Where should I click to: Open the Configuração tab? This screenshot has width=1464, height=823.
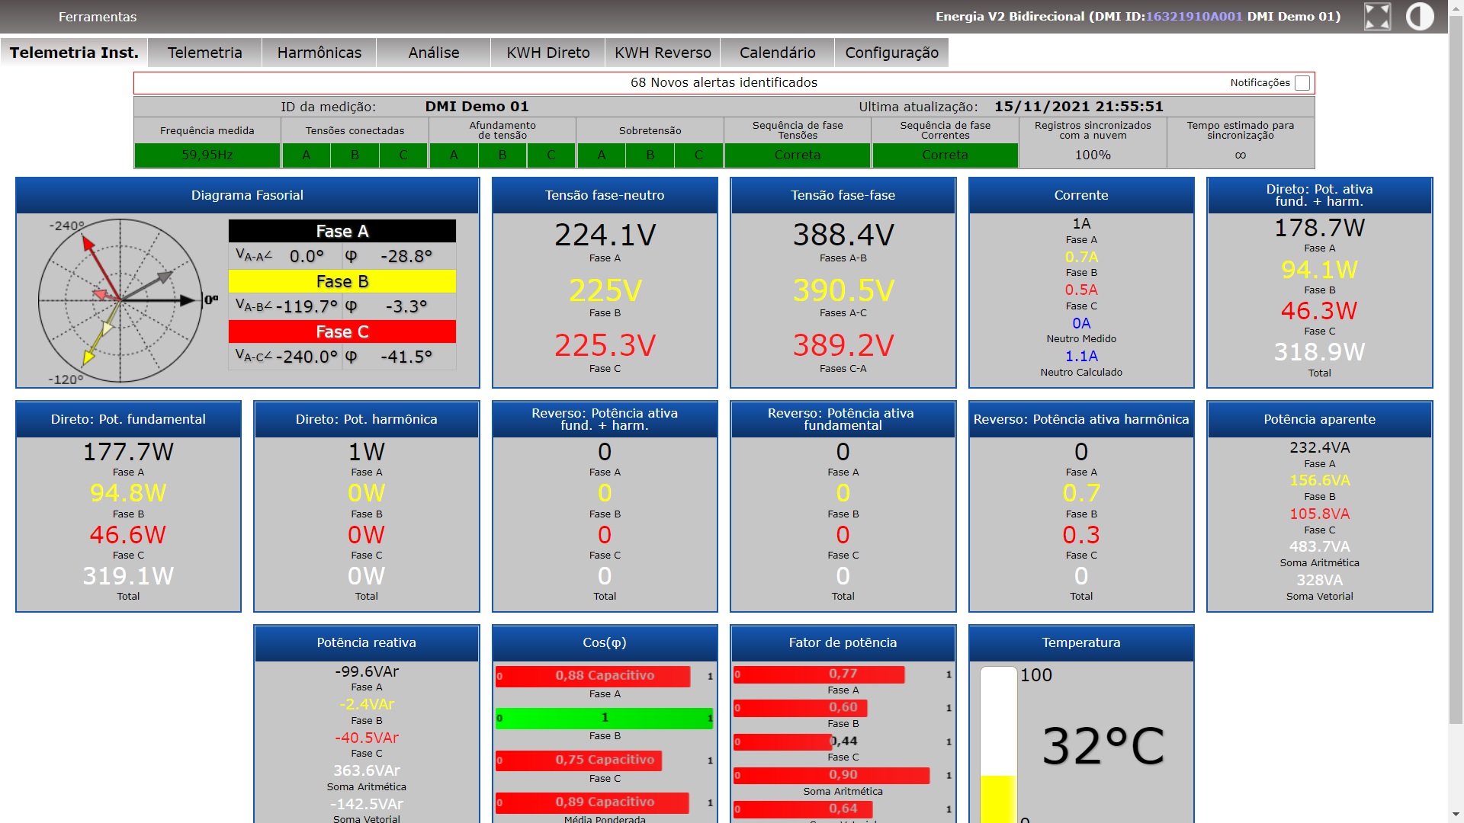(891, 53)
